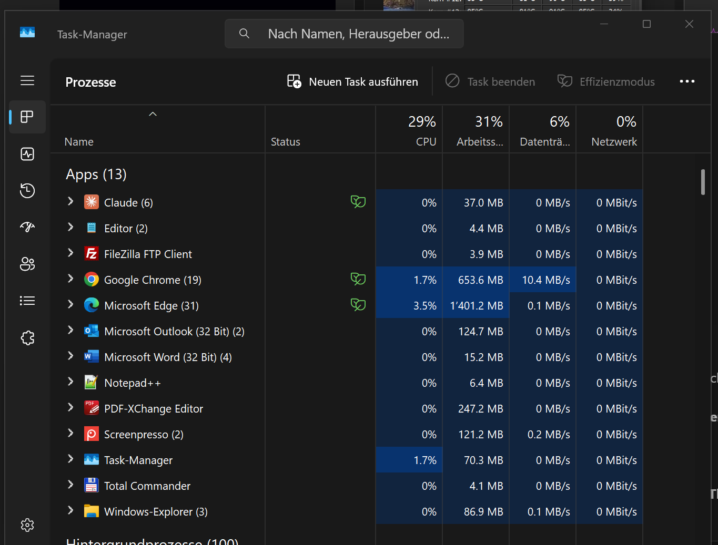This screenshot has height=545, width=718.
Task: Expand the Microsoft Edge (31) group
Action: (x=70, y=304)
